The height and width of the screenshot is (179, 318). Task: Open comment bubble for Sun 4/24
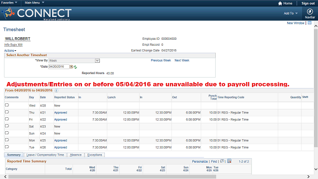(7, 133)
